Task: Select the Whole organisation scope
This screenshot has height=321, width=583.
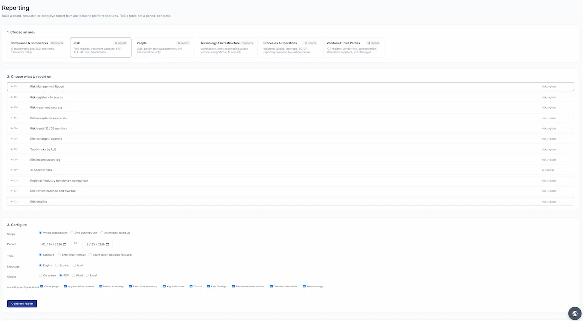Action: 40,233
